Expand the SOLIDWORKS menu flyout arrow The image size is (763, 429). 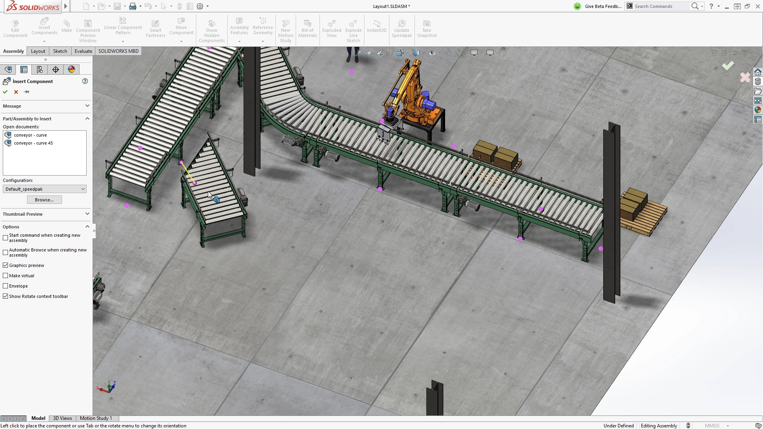click(66, 6)
